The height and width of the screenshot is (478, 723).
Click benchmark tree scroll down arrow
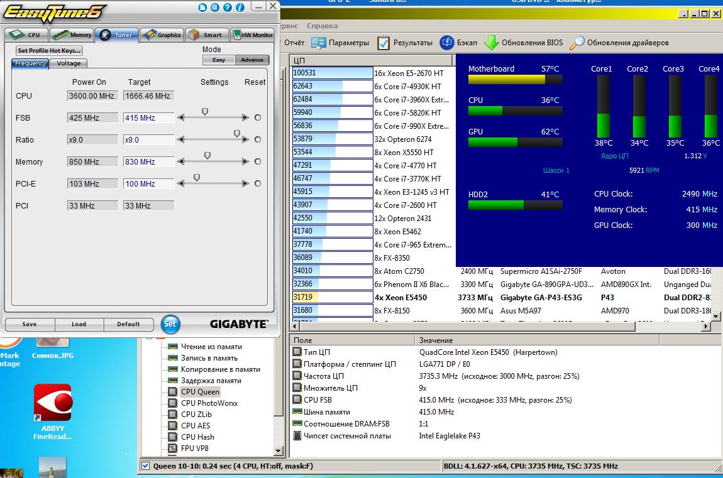279,451
